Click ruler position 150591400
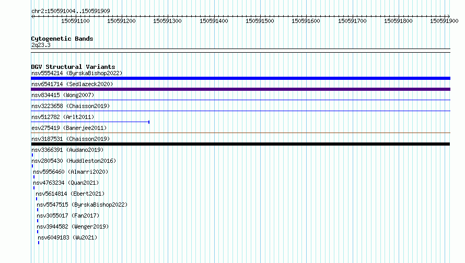This screenshot has height=263, width=465. tap(214, 21)
